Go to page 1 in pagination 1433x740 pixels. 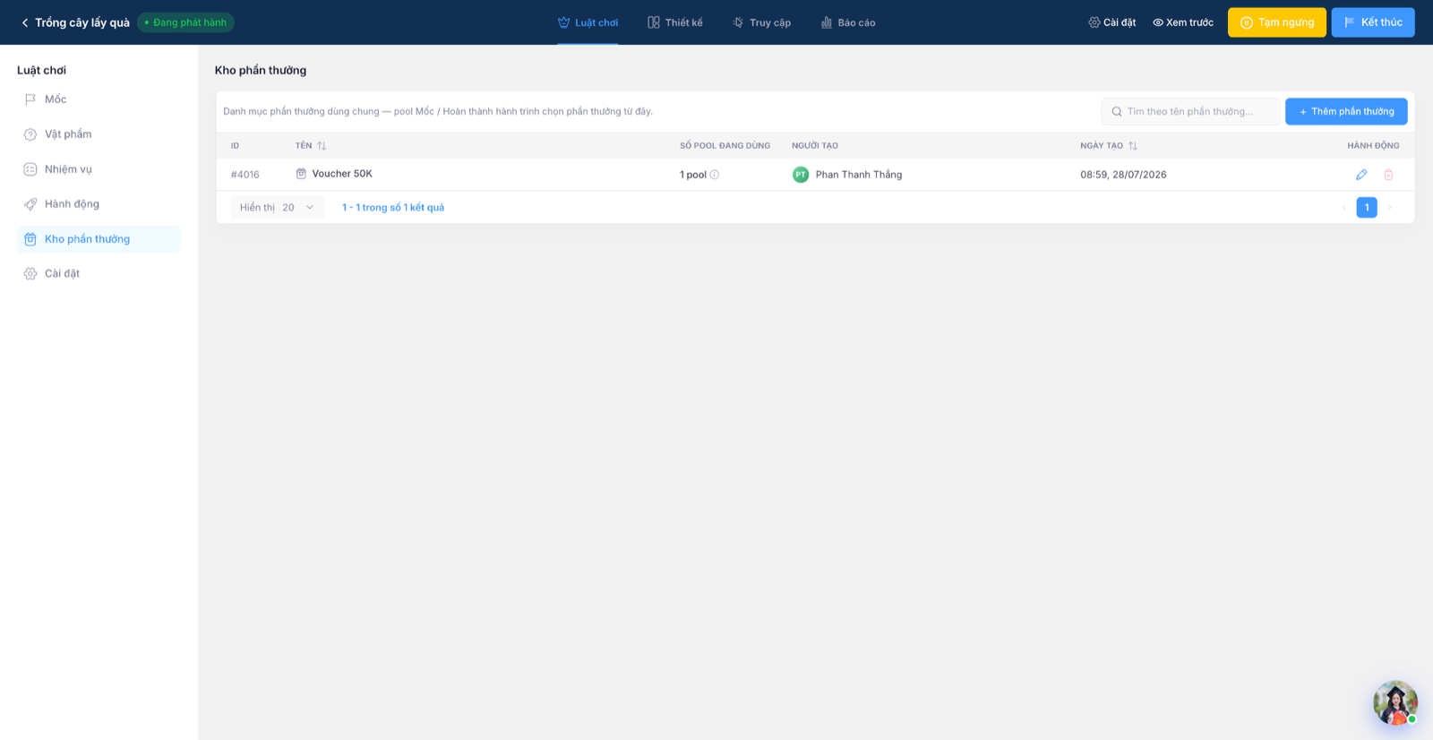1367,207
